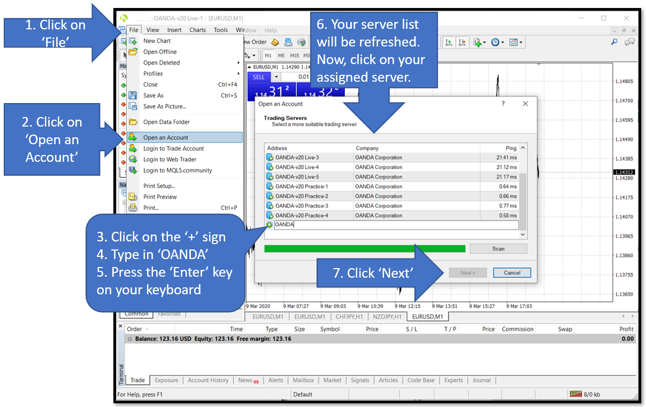
Task: Toggle the M15 timeframe button
Action: pos(295,56)
